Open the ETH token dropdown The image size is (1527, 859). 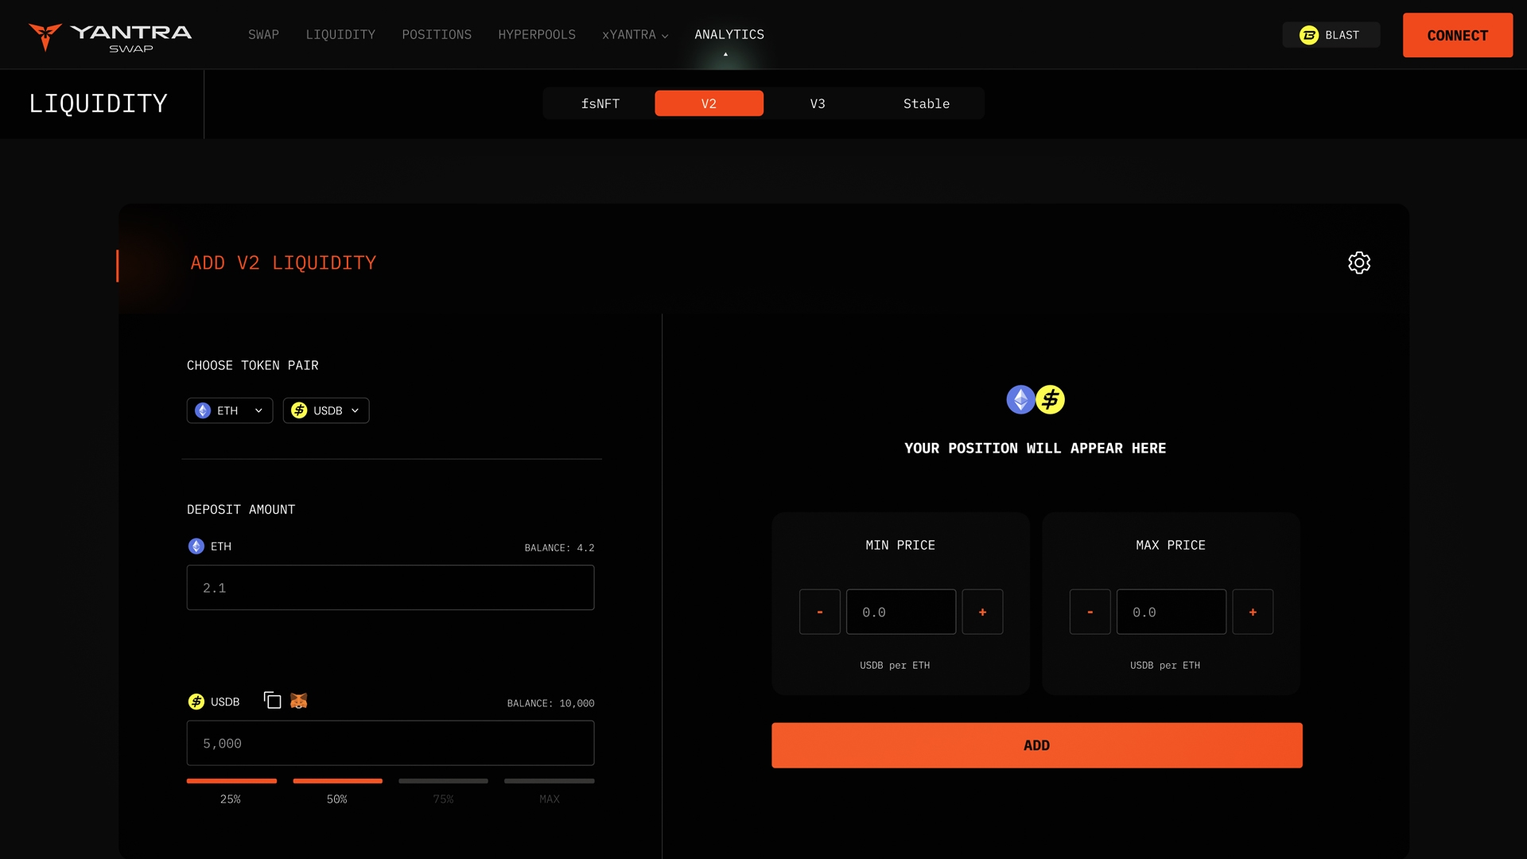coord(230,410)
